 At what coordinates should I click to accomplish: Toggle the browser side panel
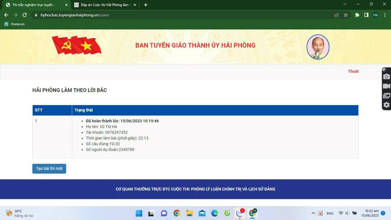pyautogui.click(x=366, y=15)
